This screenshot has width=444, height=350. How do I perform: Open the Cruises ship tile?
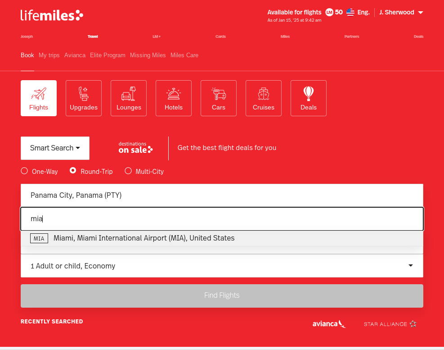264,98
